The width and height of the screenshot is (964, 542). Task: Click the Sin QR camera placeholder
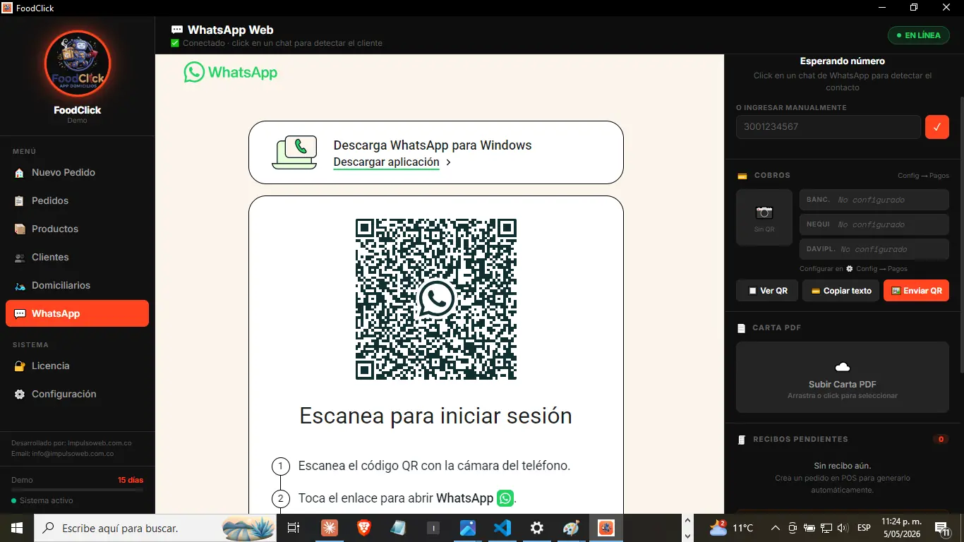point(764,217)
